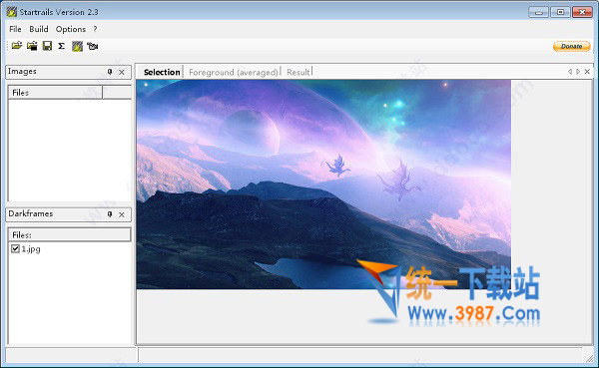This screenshot has width=599, height=368.
Task: Switch to the Result tab
Action: [x=298, y=72]
